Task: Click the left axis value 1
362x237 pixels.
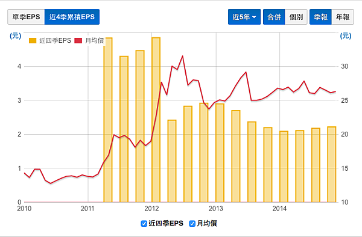Action: click(19, 168)
